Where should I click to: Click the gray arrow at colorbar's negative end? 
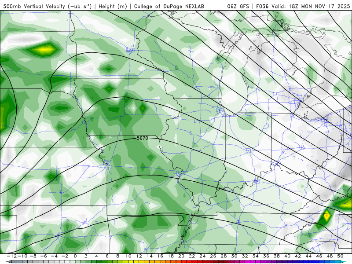8,262
